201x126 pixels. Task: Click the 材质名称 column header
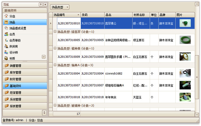pyautogui.click(x=141, y=15)
